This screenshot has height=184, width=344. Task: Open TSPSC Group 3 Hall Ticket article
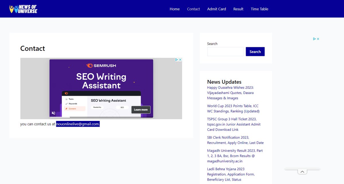234,124
